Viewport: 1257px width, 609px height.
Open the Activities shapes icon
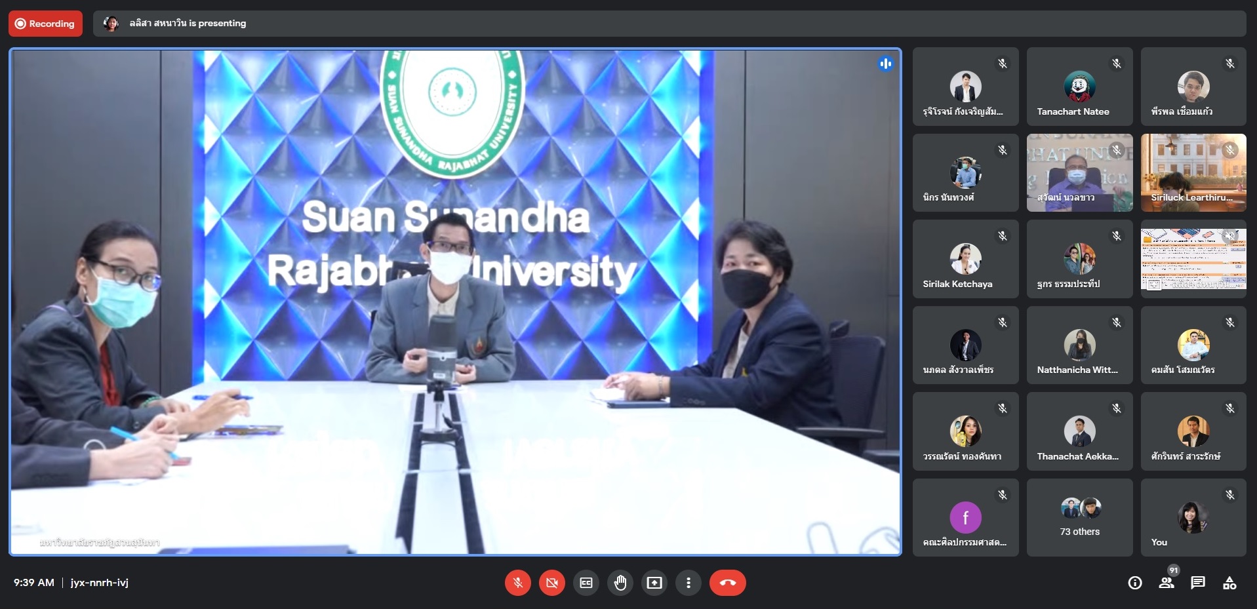coord(1229,583)
